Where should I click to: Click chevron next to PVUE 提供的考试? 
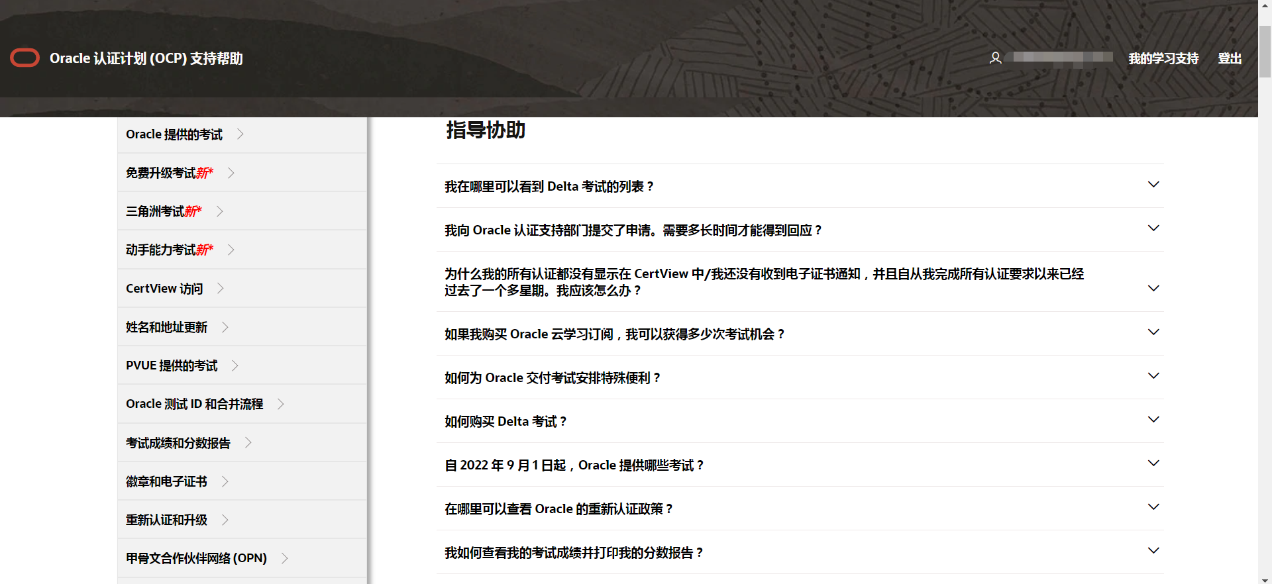point(235,365)
